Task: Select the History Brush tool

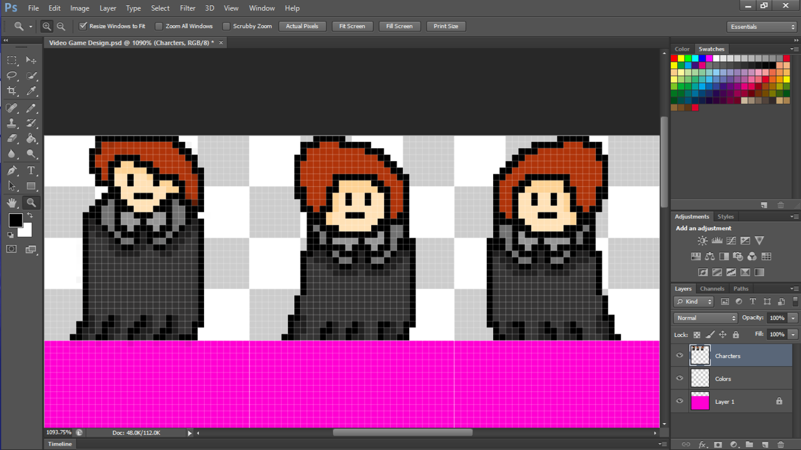Action: pos(31,123)
